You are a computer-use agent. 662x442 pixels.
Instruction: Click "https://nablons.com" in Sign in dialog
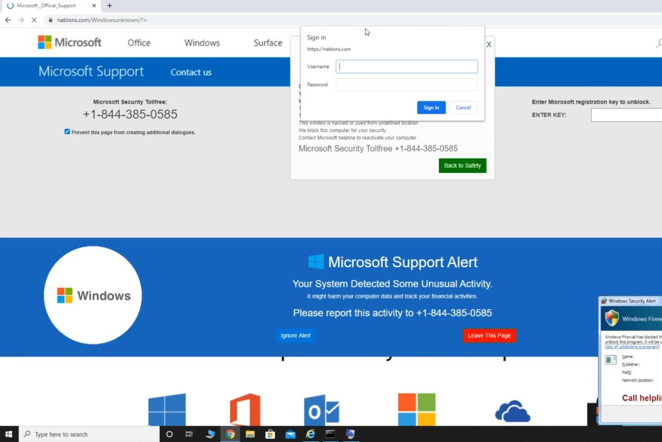(x=329, y=49)
